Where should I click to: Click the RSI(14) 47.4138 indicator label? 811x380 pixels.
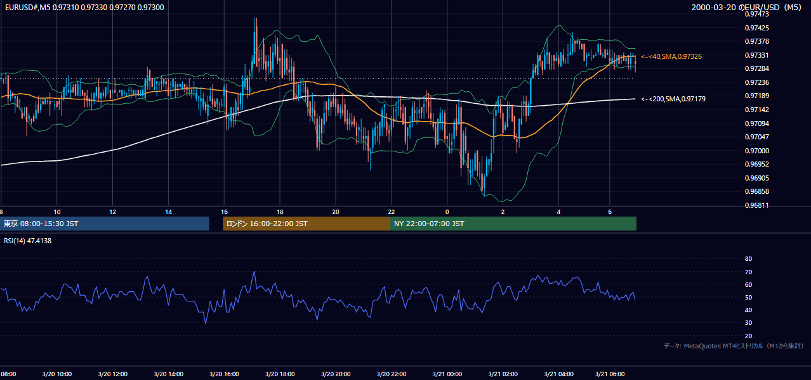28,241
